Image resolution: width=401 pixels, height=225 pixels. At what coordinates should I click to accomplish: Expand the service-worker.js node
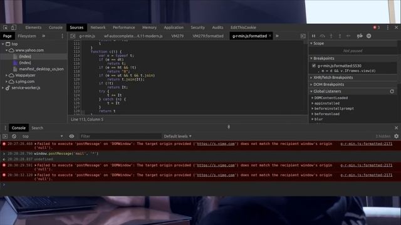[x=3, y=88]
